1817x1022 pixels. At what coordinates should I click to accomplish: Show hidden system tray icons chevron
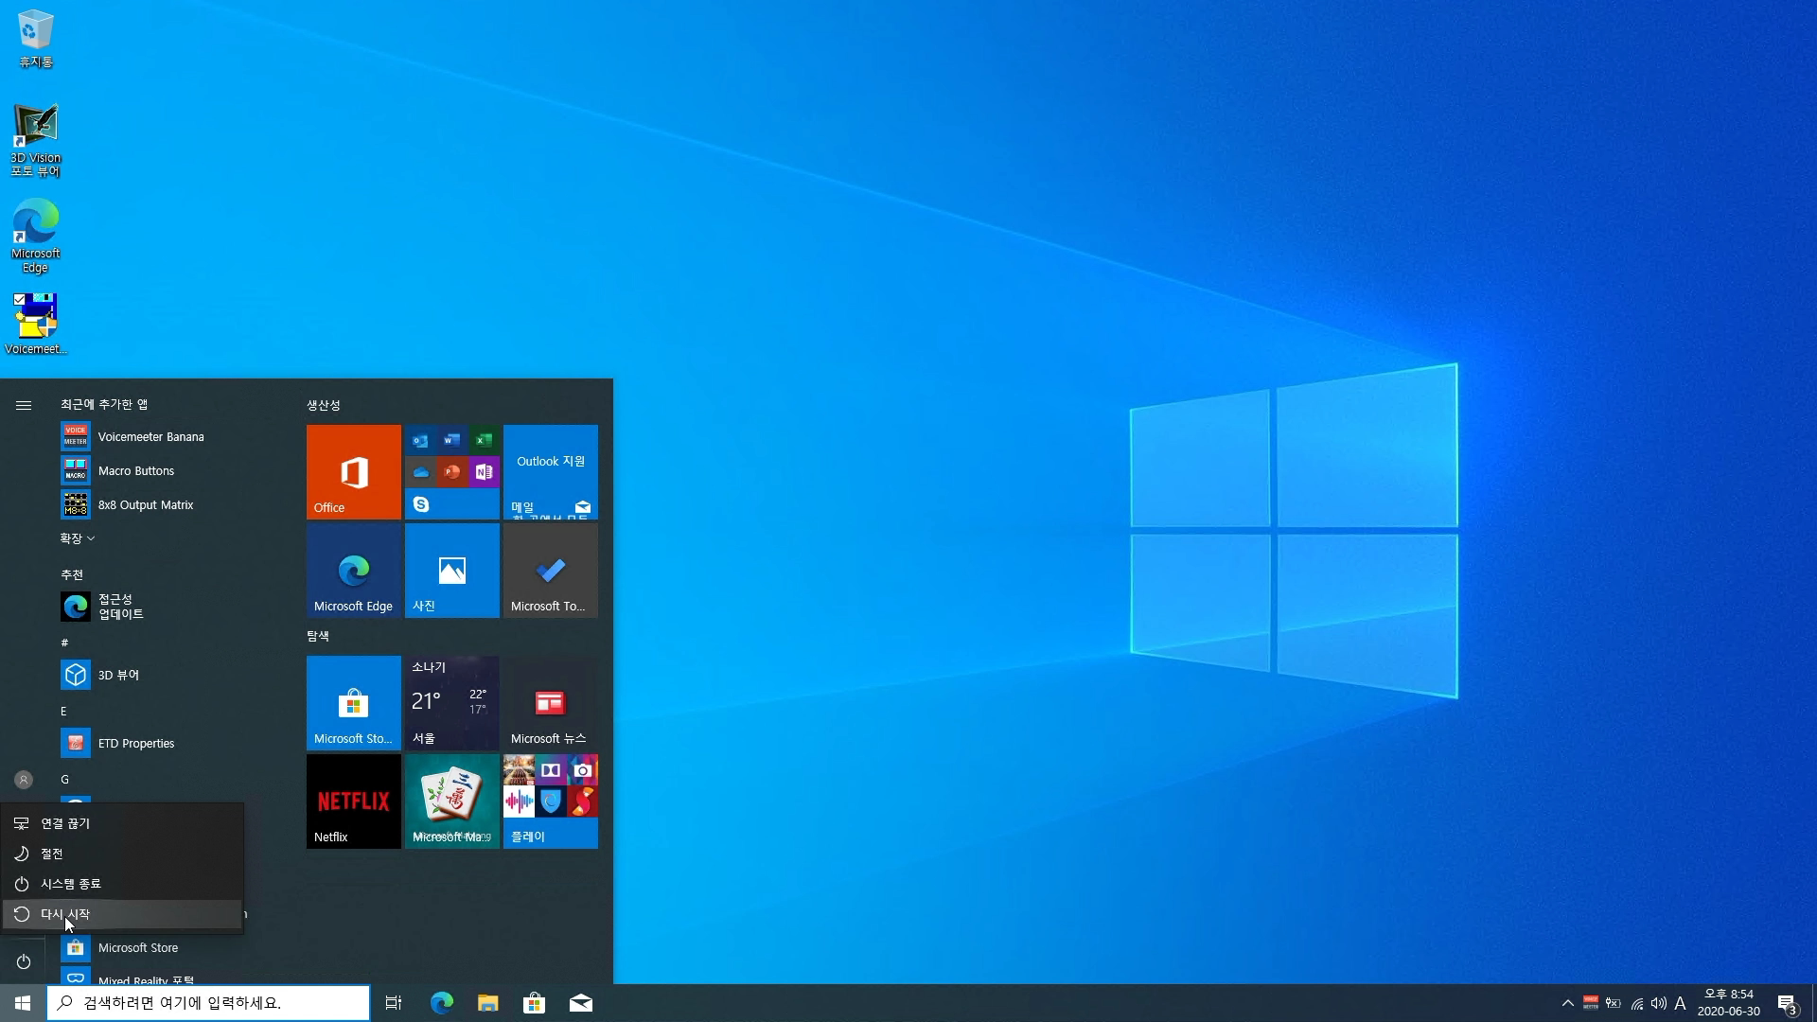[x=1568, y=1003]
